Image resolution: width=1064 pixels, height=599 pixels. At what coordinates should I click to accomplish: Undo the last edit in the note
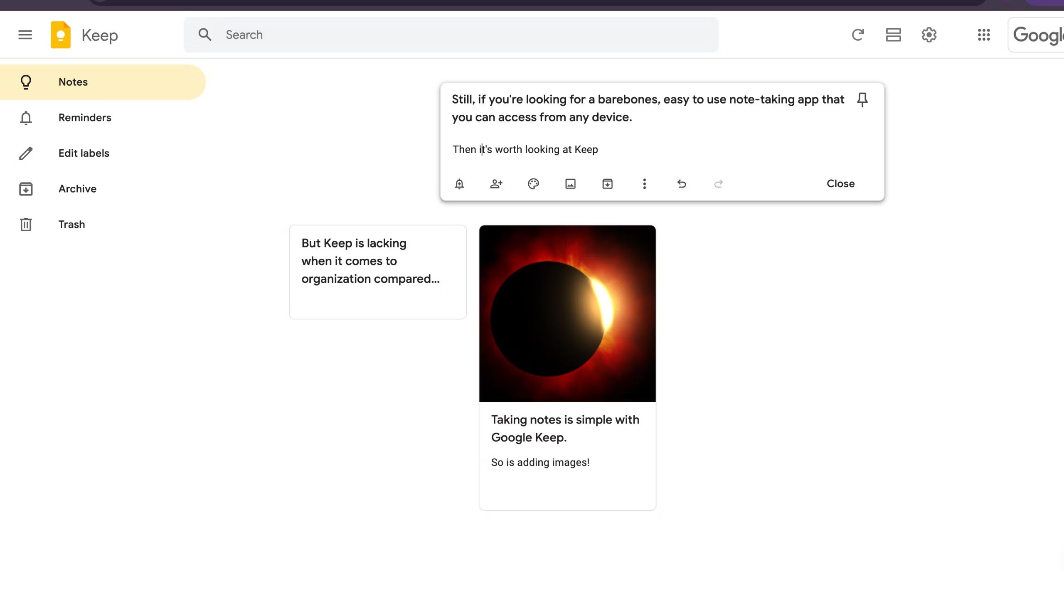pos(681,183)
